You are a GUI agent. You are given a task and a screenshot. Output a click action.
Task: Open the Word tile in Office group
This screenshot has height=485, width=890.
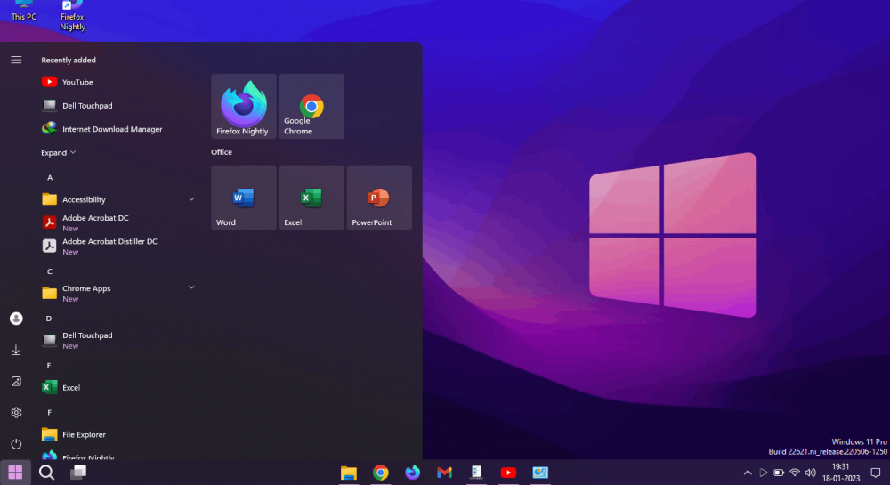(243, 198)
